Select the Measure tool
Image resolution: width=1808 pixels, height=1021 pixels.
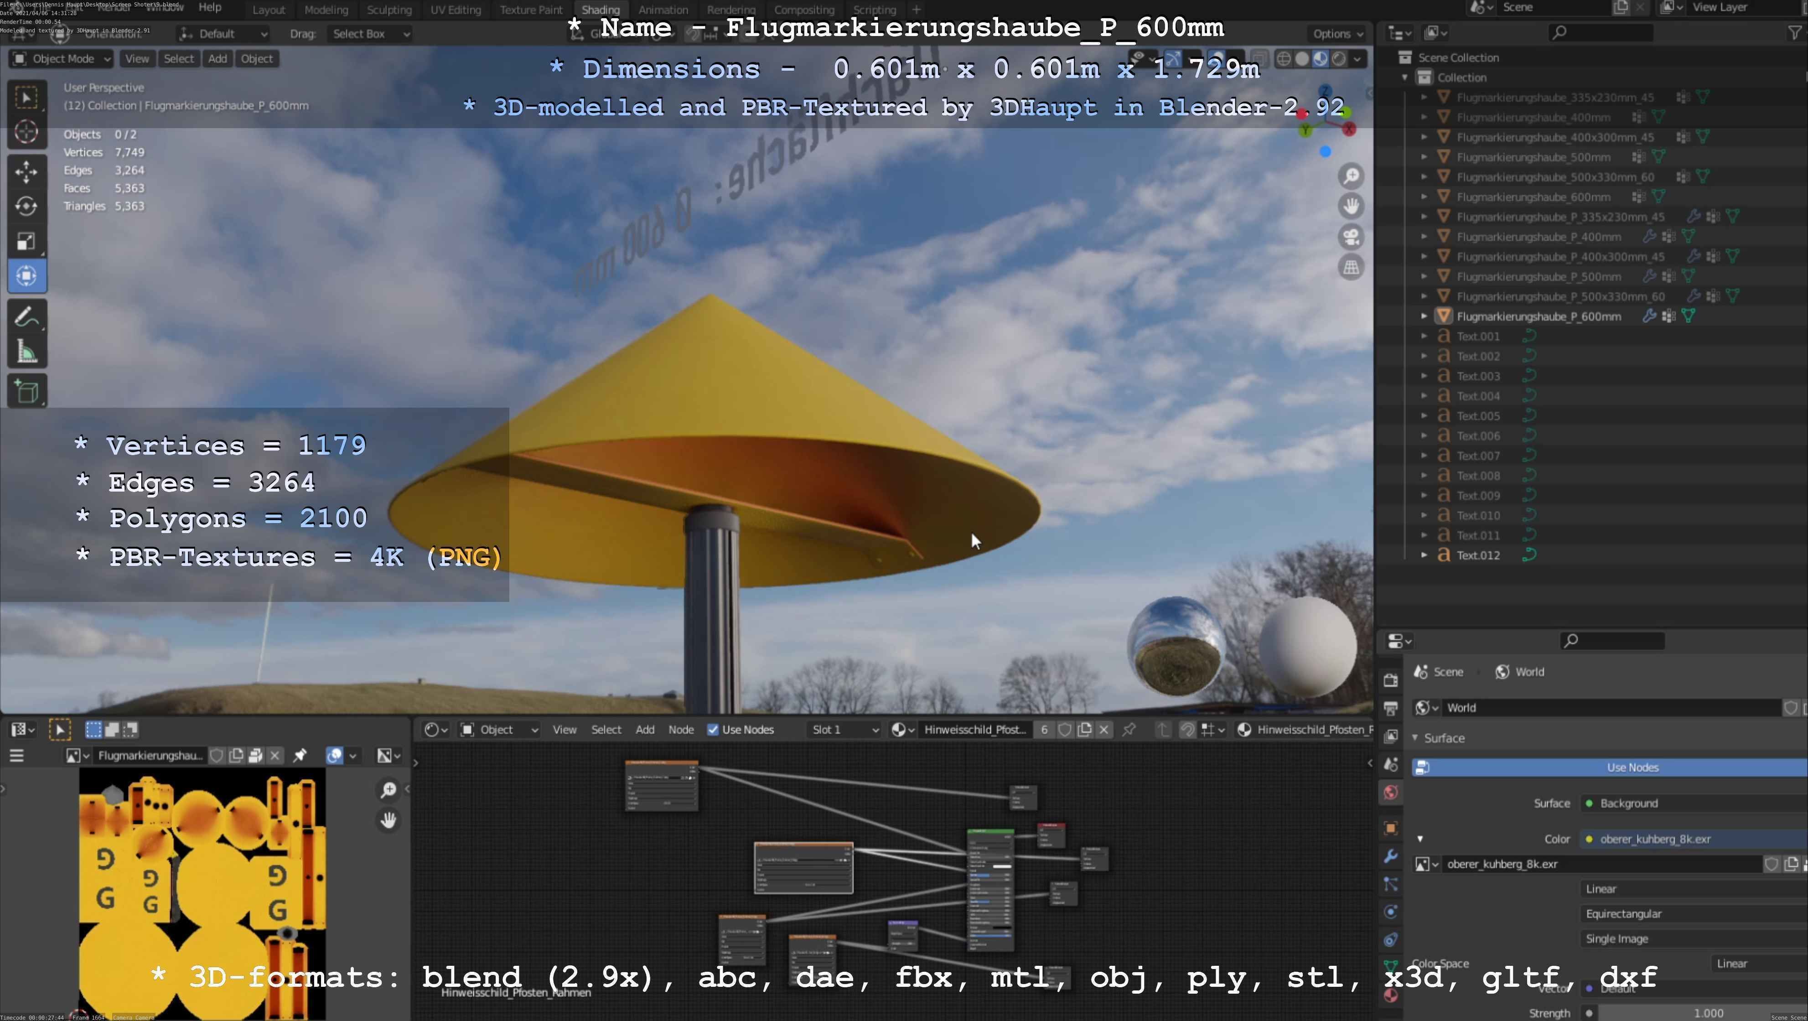(26, 352)
